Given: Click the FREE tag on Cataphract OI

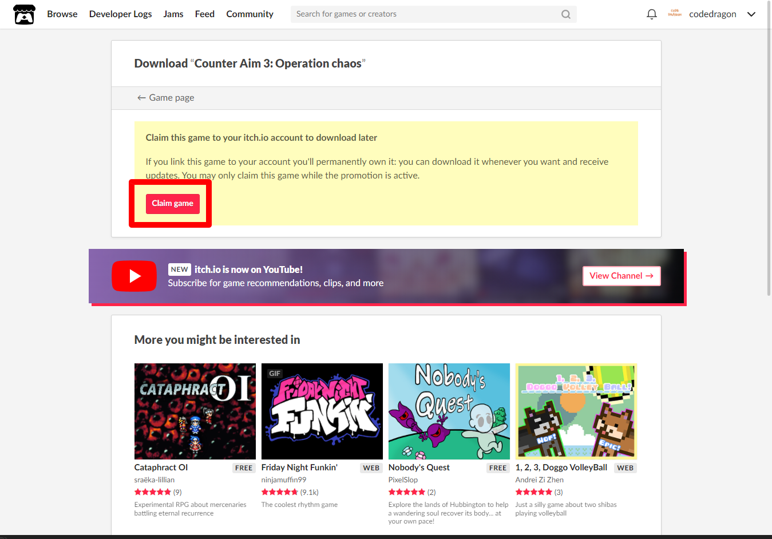Looking at the screenshot, I should 244,468.
